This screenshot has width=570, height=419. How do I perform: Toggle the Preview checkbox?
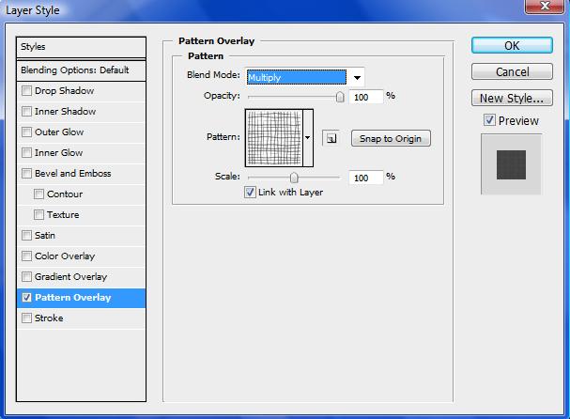[x=489, y=120]
